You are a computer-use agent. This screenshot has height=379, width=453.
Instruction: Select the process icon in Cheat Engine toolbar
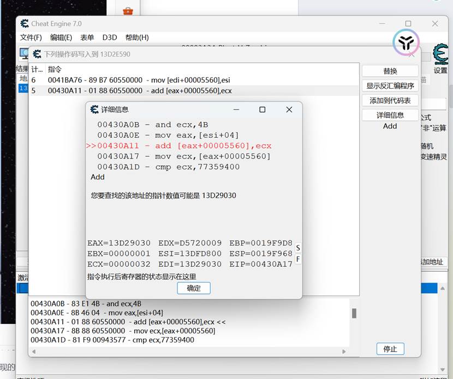tap(23, 53)
